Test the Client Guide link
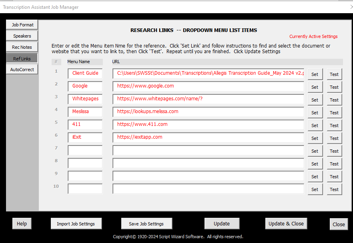This screenshot has height=243, width=353. pos(334,74)
